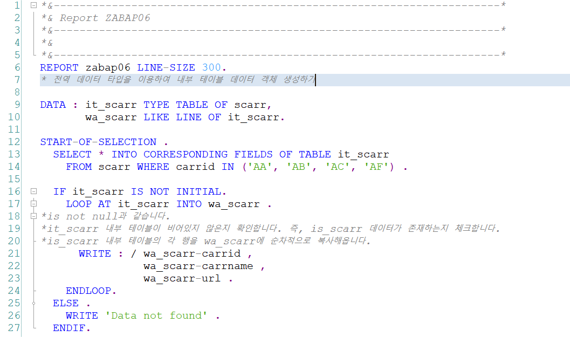This screenshot has height=337, width=570.
Task: Click the 'AC' string literal
Action: [338, 167]
